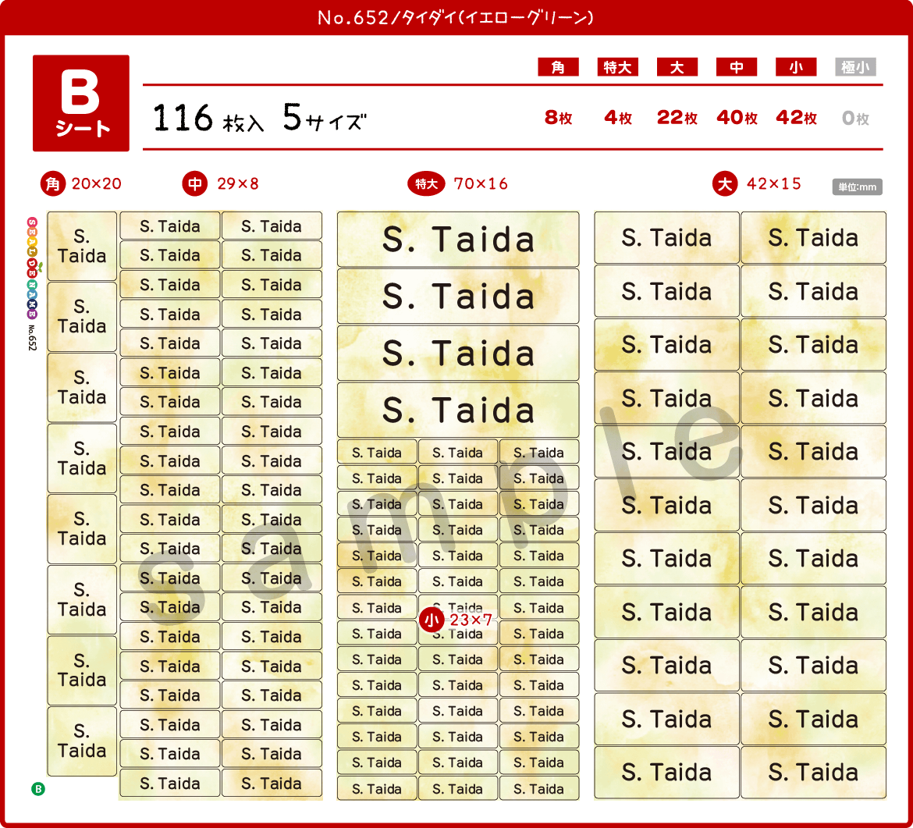Click the title No.652/タイダイ(イエローグリーン)
This screenshot has width=913, height=828.
point(456,17)
